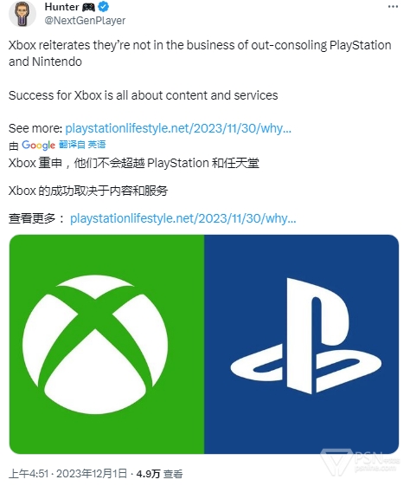Click the 上午4:51 timestamp
The image size is (410, 486).
tap(29, 474)
